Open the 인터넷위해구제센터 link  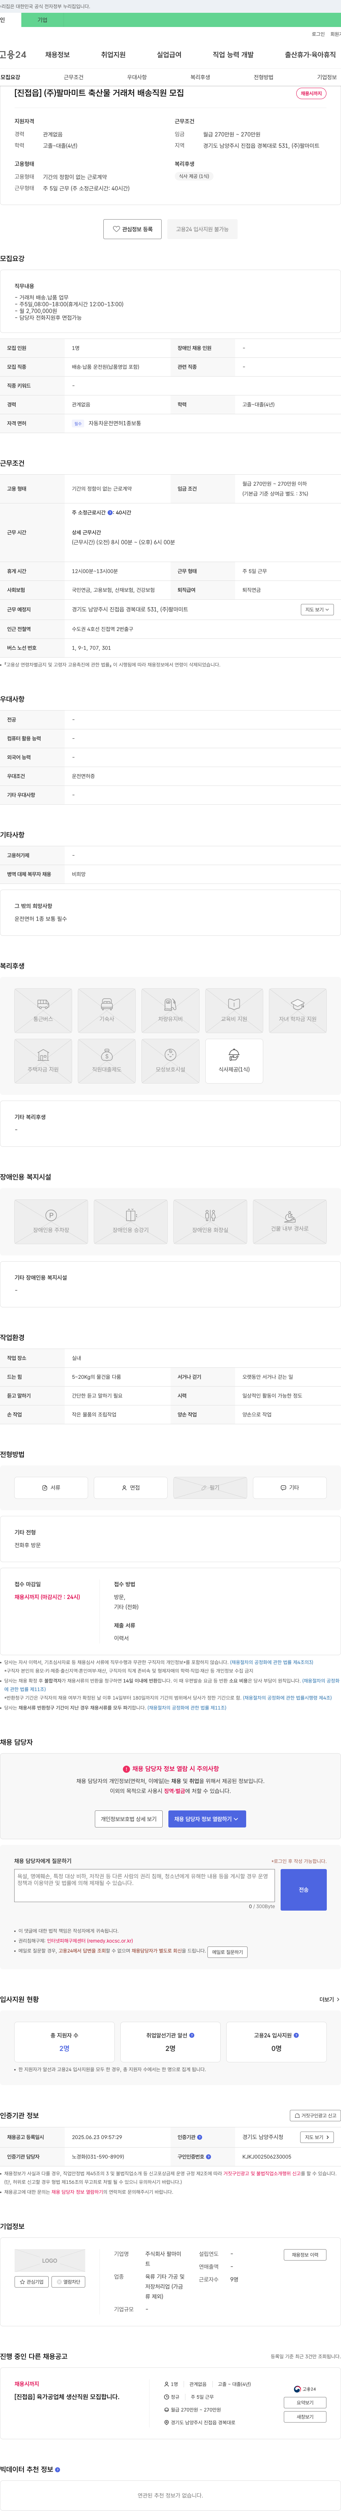(x=90, y=1941)
